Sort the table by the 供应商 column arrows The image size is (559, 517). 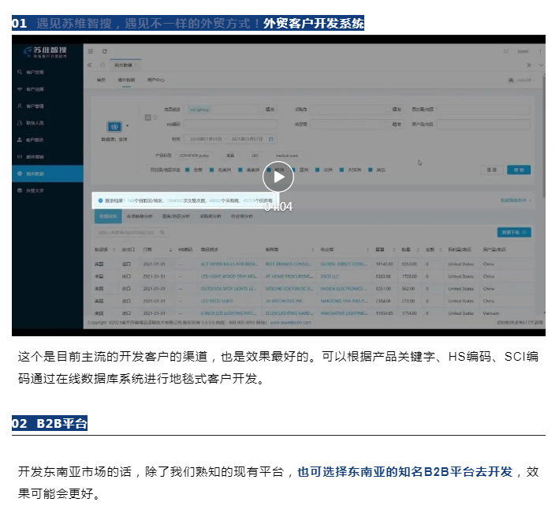coord(367,249)
